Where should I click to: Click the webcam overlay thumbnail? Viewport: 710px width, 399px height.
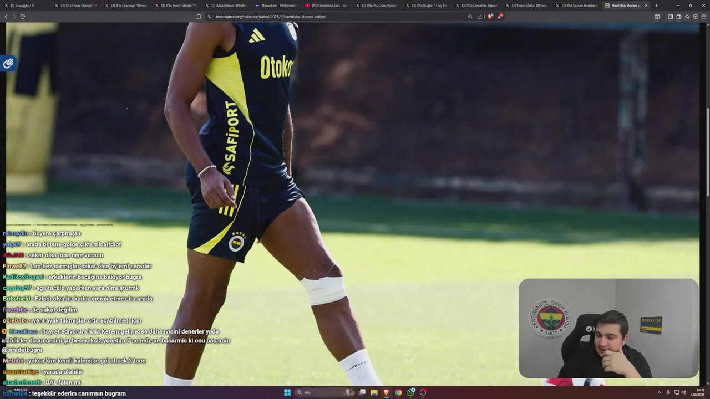(608, 328)
